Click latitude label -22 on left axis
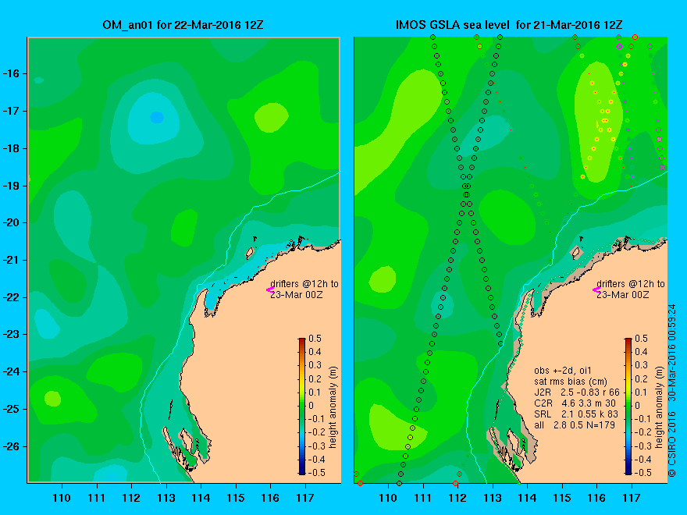The height and width of the screenshot is (515, 687). tap(12, 297)
